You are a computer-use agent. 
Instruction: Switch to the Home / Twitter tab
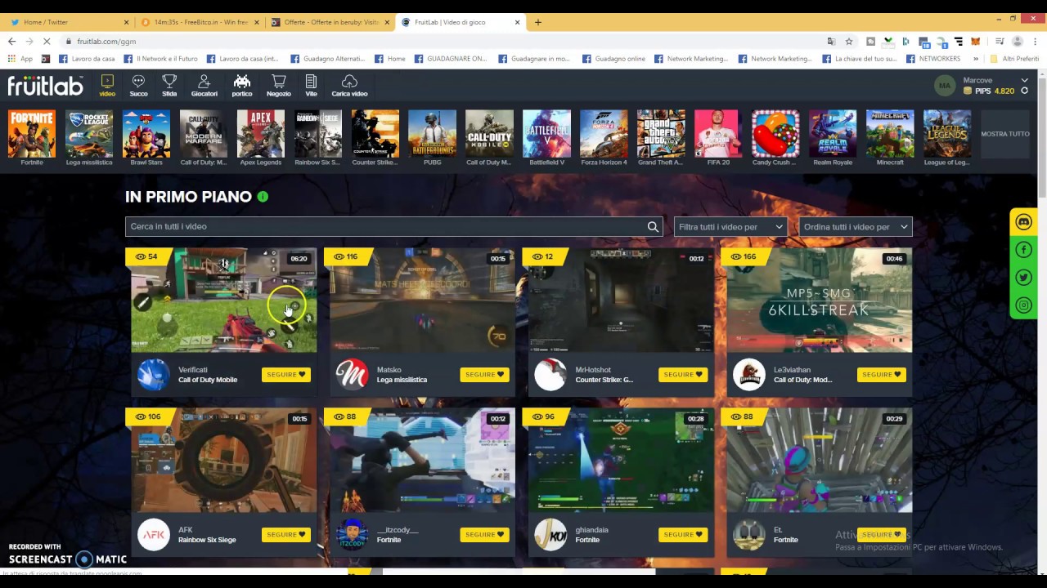pos(69,22)
